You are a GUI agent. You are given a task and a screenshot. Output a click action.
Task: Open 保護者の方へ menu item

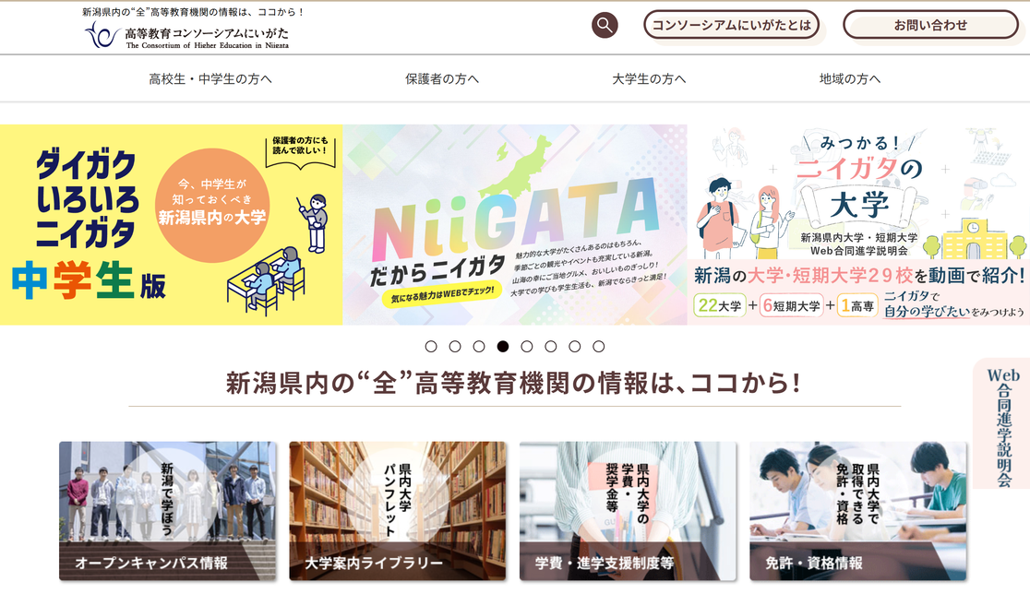point(442,78)
